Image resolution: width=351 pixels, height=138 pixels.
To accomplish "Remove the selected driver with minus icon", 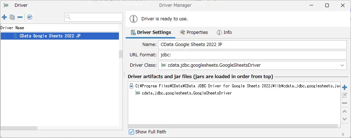I will click(20, 17).
